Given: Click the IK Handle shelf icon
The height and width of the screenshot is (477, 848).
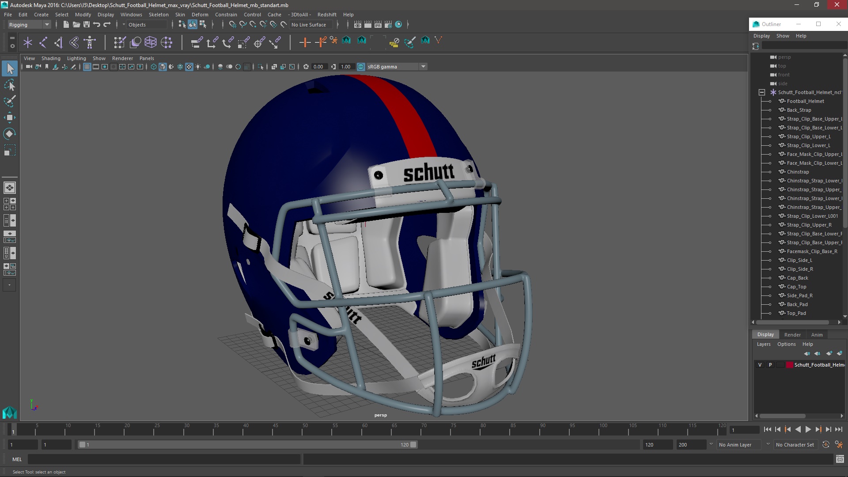Looking at the screenshot, I should (58, 42).
